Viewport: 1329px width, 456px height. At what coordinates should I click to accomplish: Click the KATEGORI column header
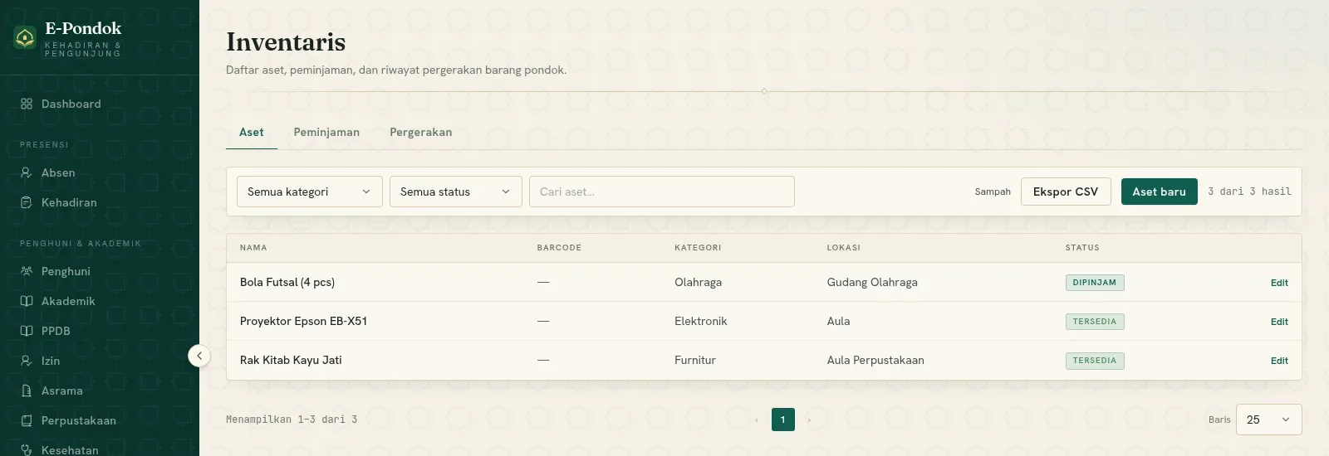point(698,248)
